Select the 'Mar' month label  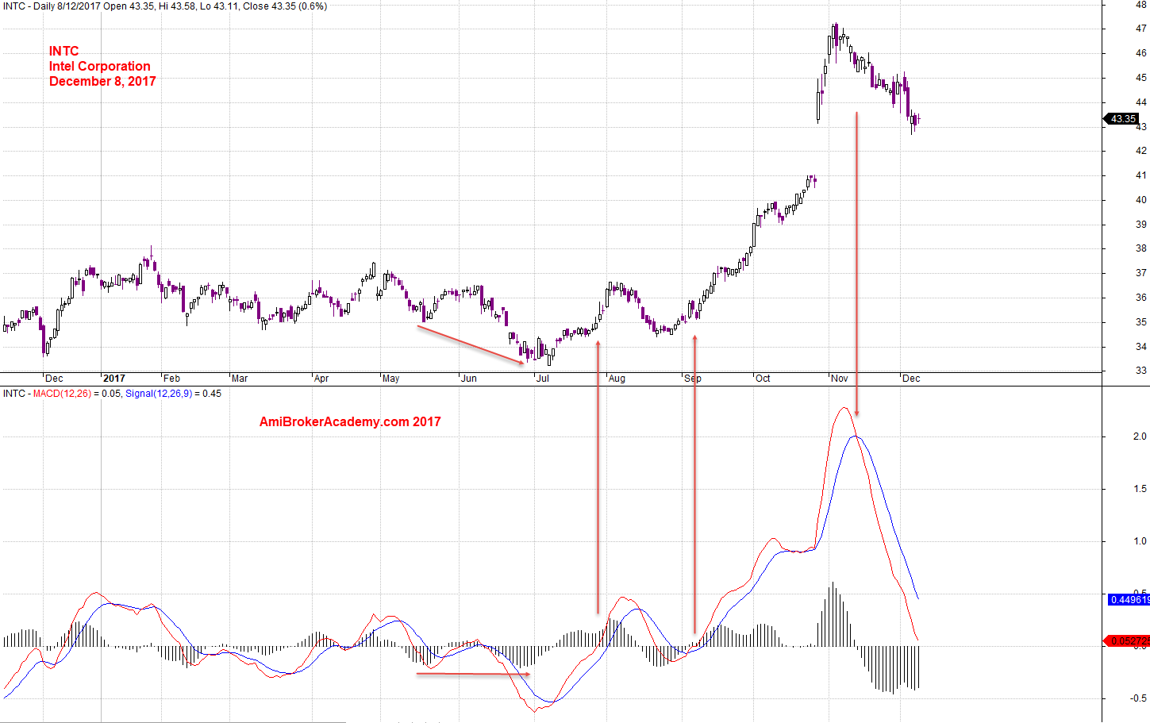tap(240, 379)
